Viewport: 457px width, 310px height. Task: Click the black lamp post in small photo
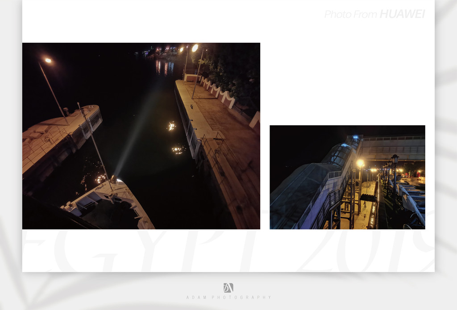point(395,171)
